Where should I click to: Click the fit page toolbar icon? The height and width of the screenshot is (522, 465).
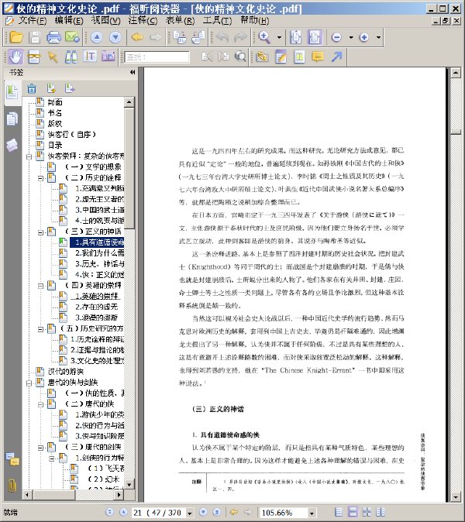(x=296, y=37)
